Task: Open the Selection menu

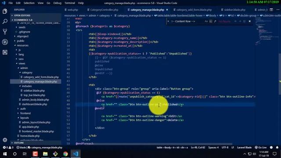Action: 29,3
